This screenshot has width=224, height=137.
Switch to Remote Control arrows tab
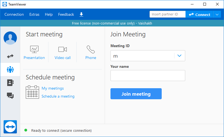click(10, 56)
